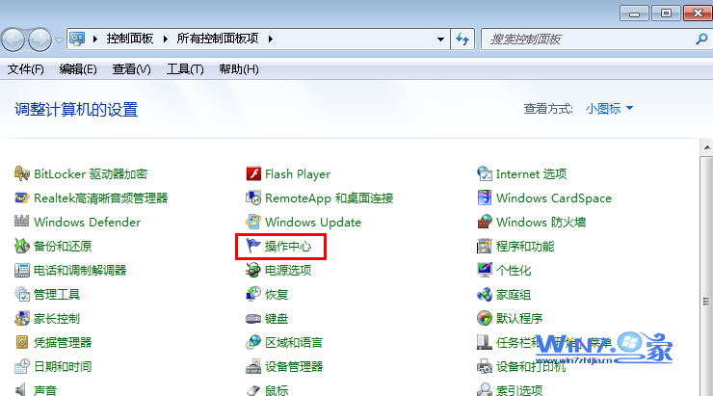Click the 管理工具 icon

pyautogui.click(x=21, y=294)
